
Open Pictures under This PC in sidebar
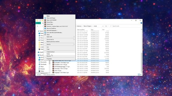[42, 69]
